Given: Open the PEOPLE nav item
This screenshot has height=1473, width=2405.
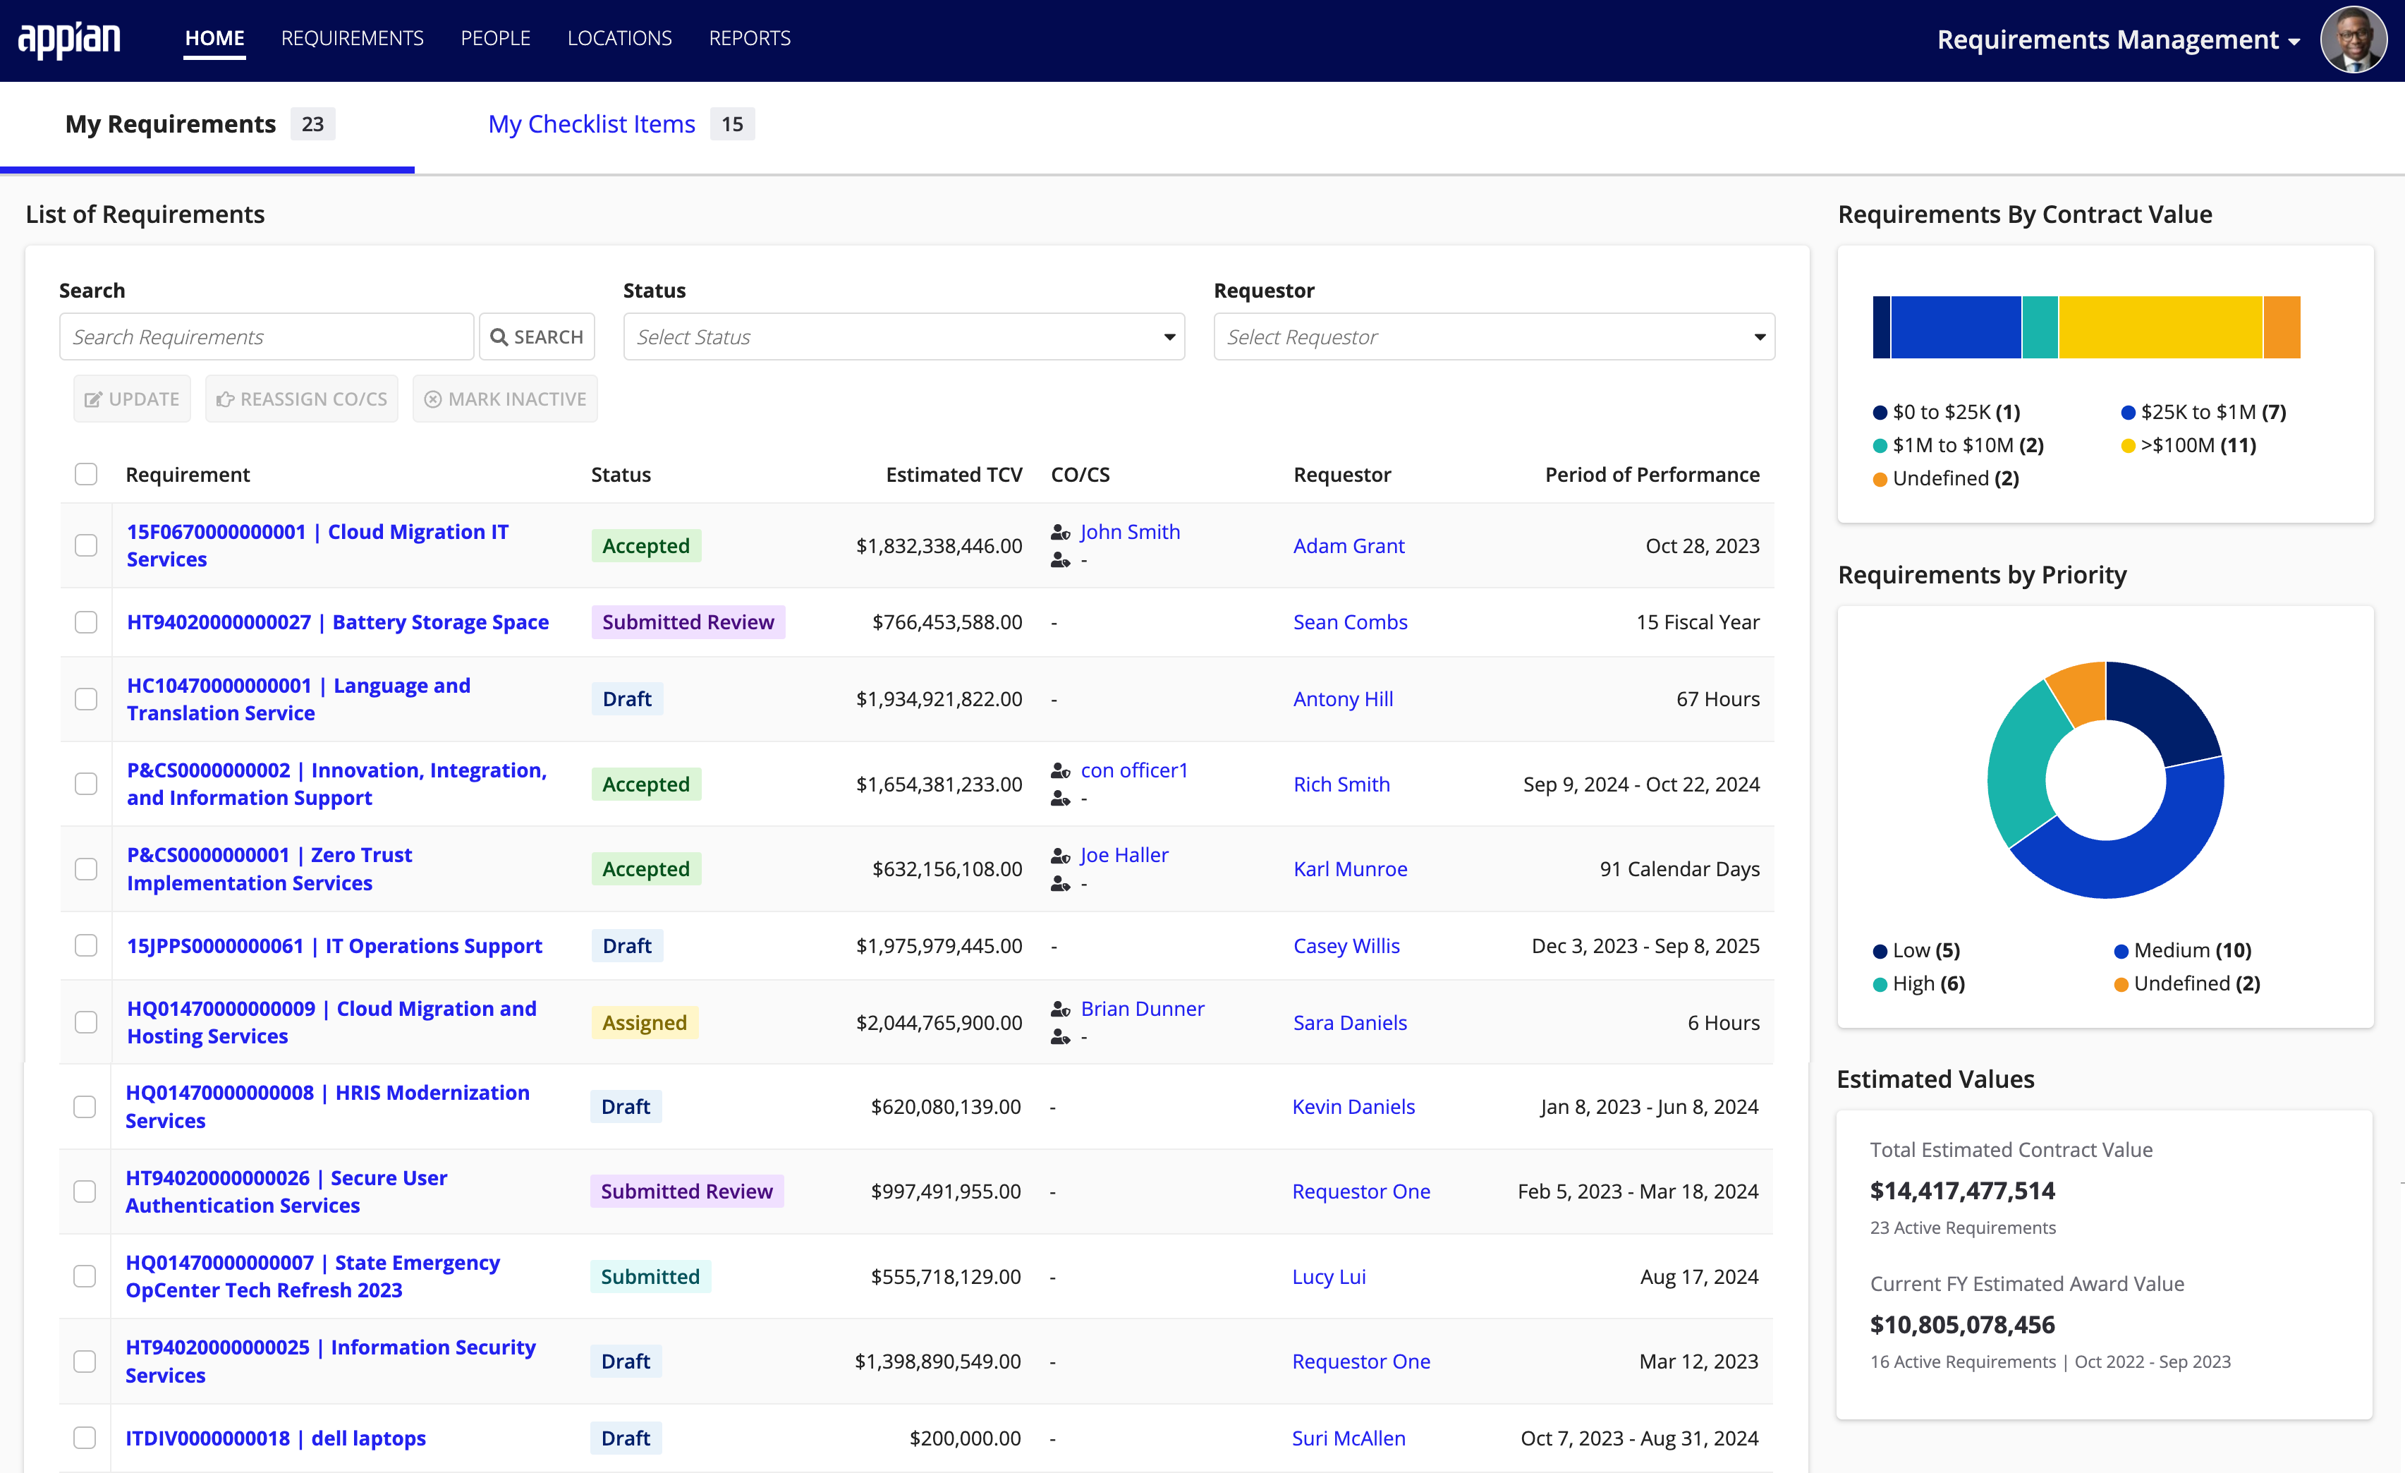Looking at the screenshot, I should [x=496, y=38].
